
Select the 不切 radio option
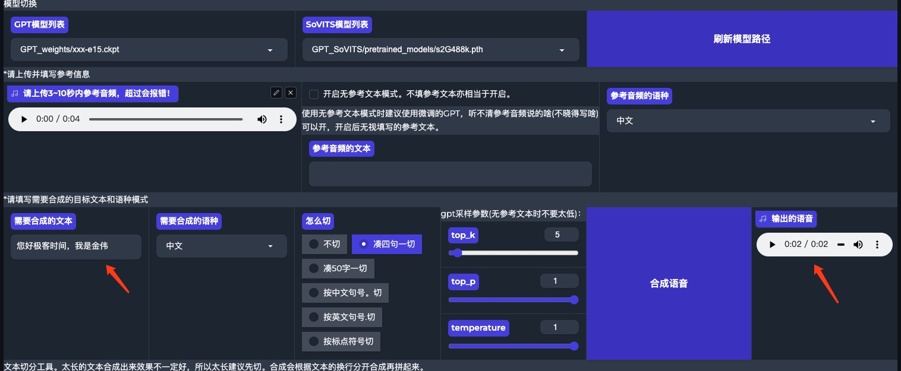tap(314, 244)
